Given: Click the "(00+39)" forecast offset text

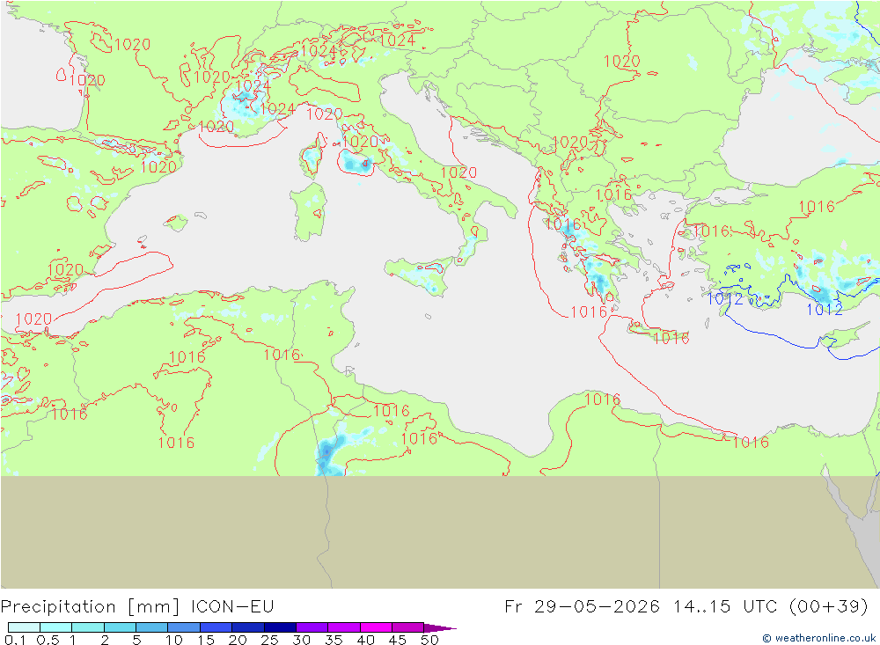Looking at the screenshot, I should tap(828, 607).
